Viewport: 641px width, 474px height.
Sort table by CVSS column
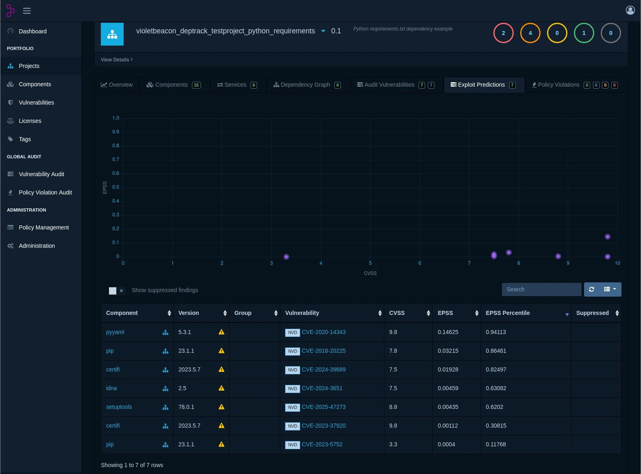(408, 313)
